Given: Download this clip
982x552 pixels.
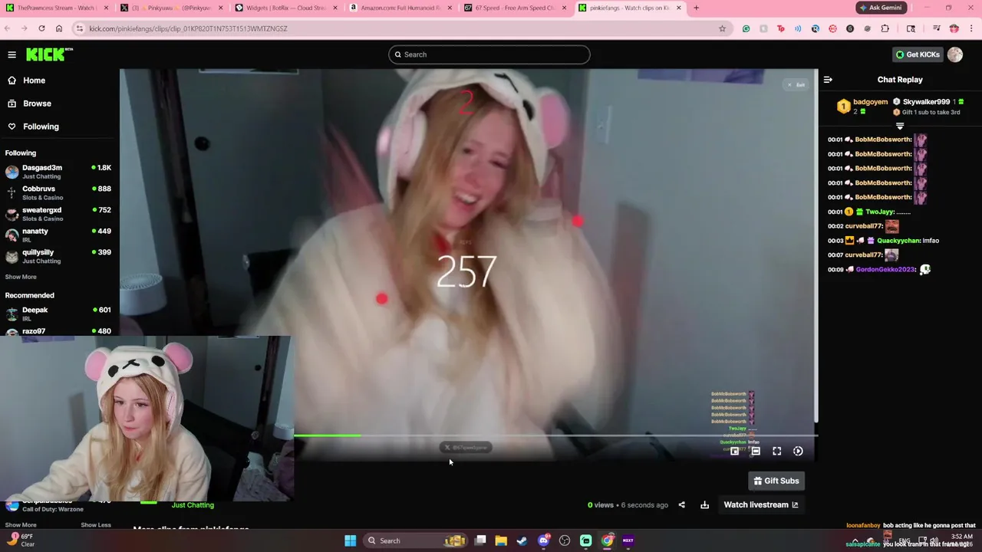Looking at the screenshot, I should [704, 505].
